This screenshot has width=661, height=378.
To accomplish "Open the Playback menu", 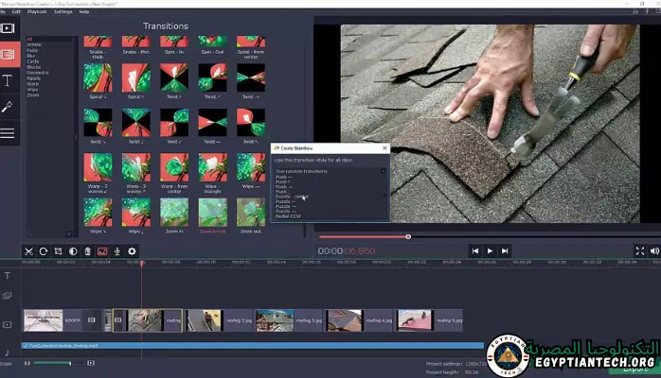I will click(x=35, y=11).
